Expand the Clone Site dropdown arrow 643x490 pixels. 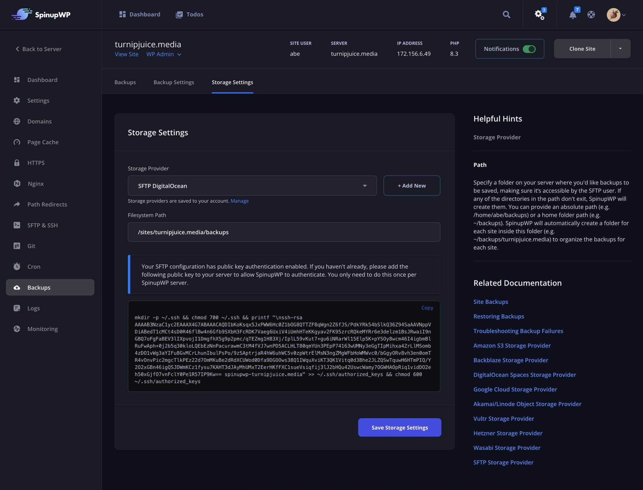(620, 49)
